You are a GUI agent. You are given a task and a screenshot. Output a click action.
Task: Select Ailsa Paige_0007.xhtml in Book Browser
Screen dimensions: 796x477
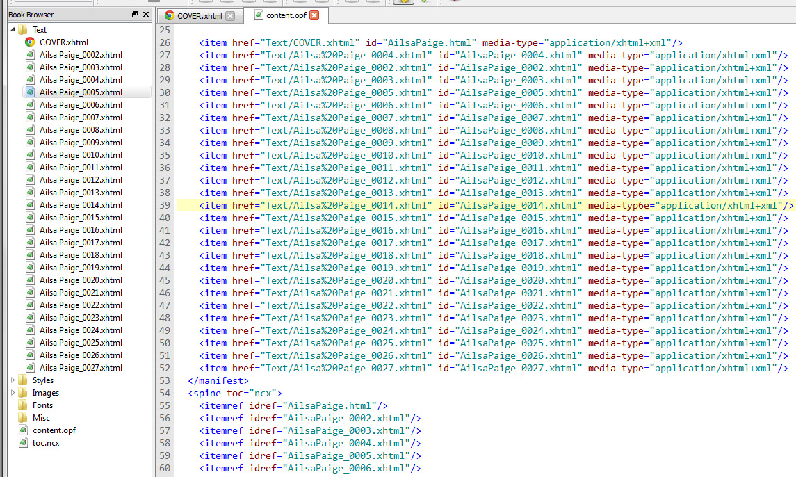81,118
